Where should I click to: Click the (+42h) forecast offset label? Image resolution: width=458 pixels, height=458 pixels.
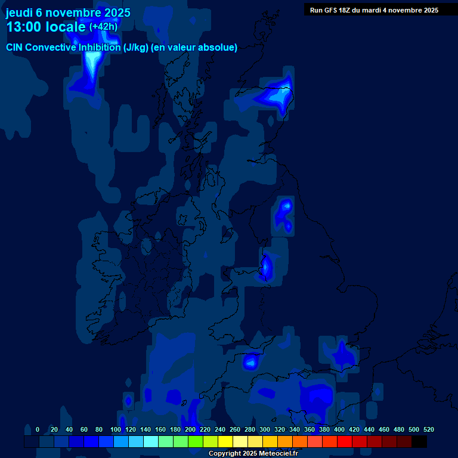point(103,27)
